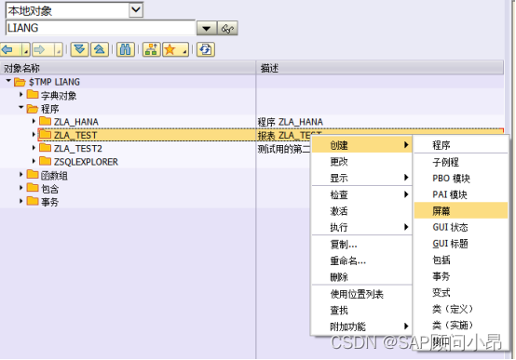516x360 pixels.
Task: Select 程序 in the create submenu
Action: point(461,145)
